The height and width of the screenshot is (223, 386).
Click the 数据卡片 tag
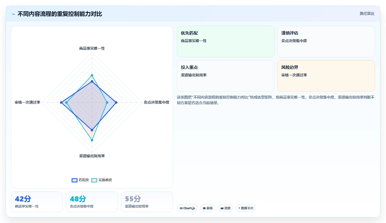pos(246,208)
